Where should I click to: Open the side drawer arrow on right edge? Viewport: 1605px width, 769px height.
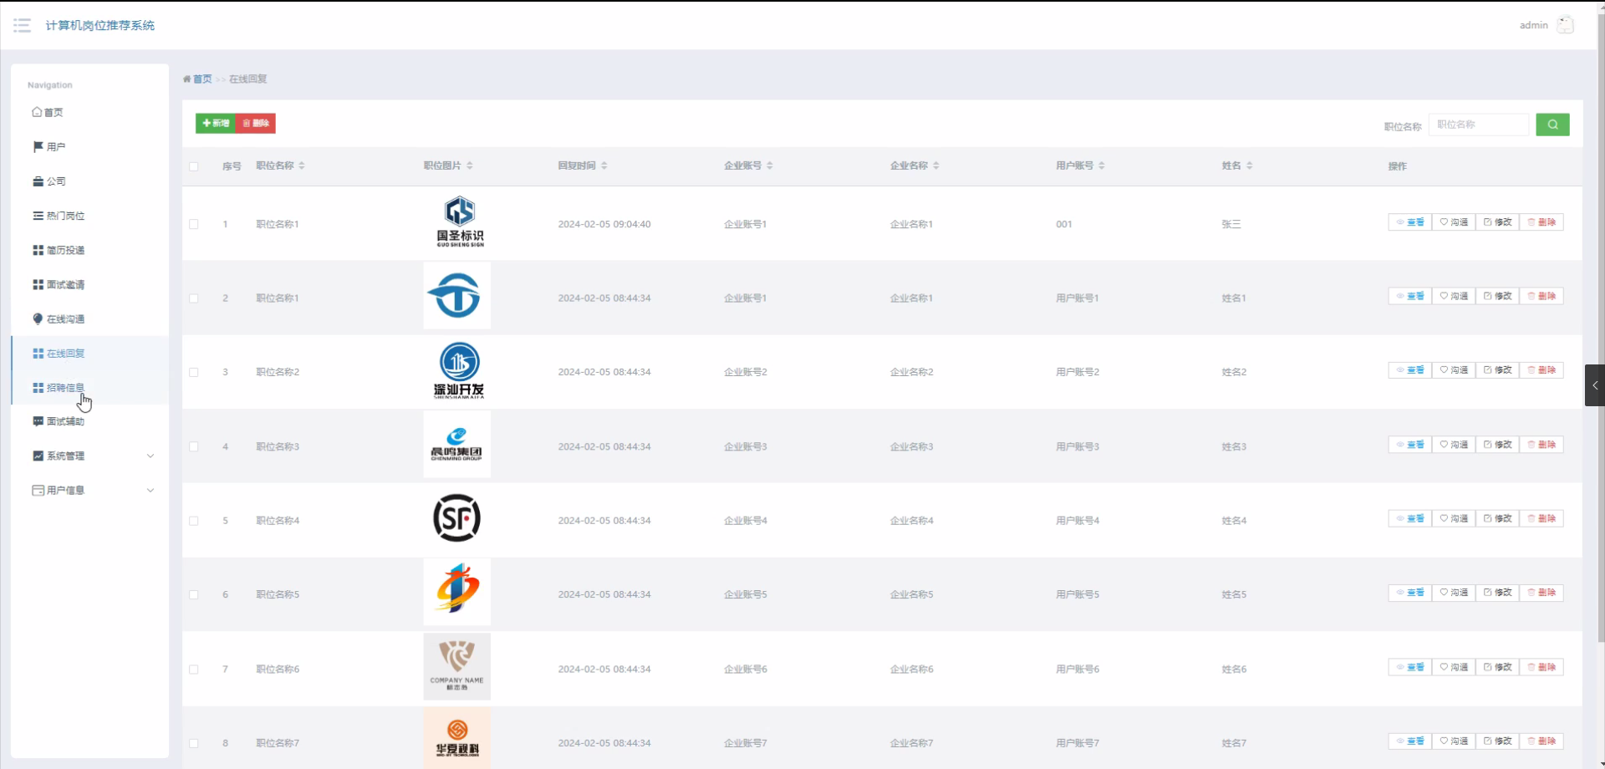click(1595, 385)
